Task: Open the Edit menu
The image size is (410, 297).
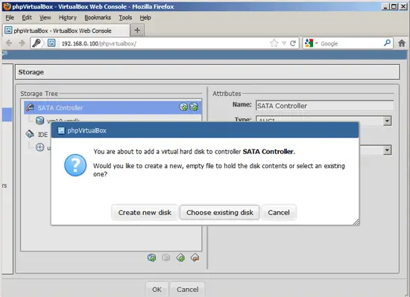Action: [x=27, y=17]
